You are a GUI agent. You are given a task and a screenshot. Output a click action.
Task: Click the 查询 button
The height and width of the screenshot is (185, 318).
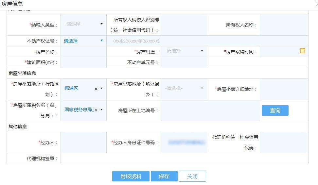(x=275, y=110)
